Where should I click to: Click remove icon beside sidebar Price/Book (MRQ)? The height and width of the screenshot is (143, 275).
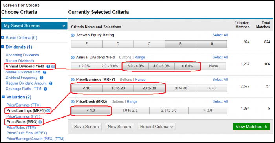tap(40, 122)
